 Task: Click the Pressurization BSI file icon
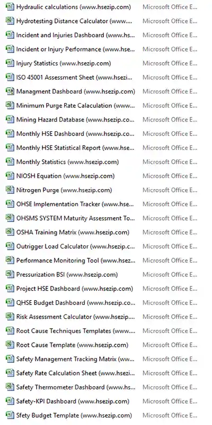pyautogui.click(x=10, y=275)
